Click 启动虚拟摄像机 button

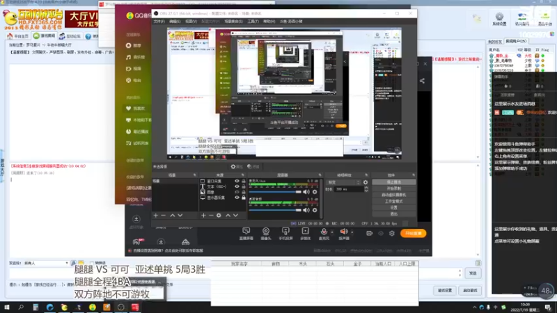(x=393, y=195)
